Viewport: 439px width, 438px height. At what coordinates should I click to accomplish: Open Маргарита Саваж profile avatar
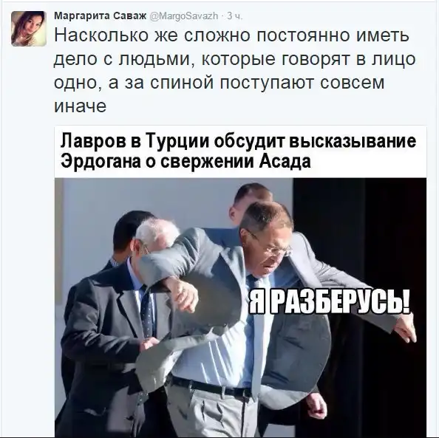29,29
